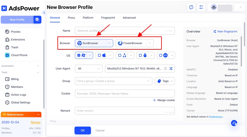247x137 pixels.
Task: Expand macOS version dropdown arrow
Action: pyautogui.click(x=111, y=55)
